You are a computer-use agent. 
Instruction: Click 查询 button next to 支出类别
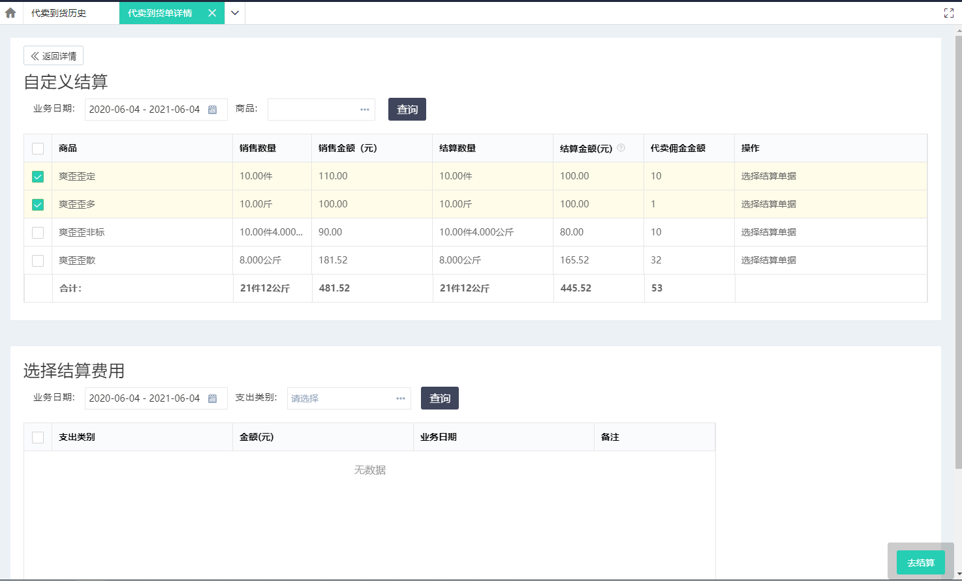coord(440,398)
